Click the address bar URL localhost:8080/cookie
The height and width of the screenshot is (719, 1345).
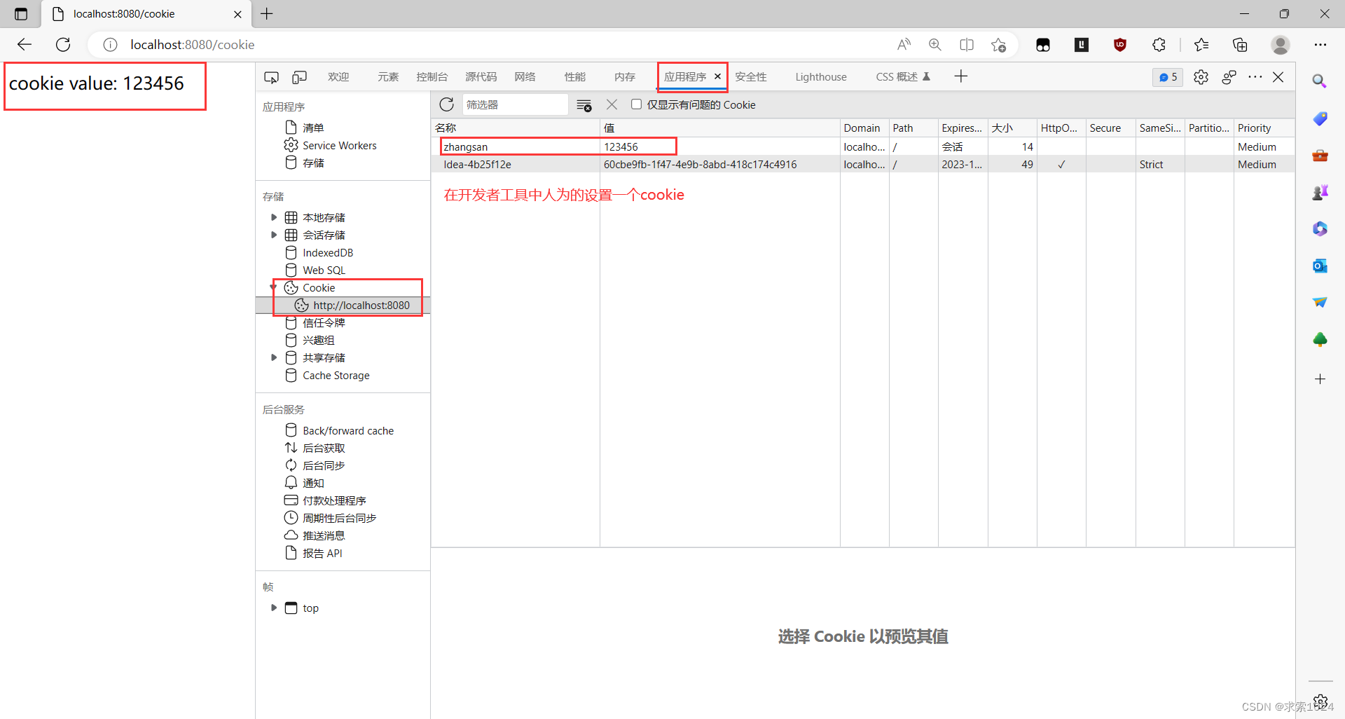coord(193,45)
